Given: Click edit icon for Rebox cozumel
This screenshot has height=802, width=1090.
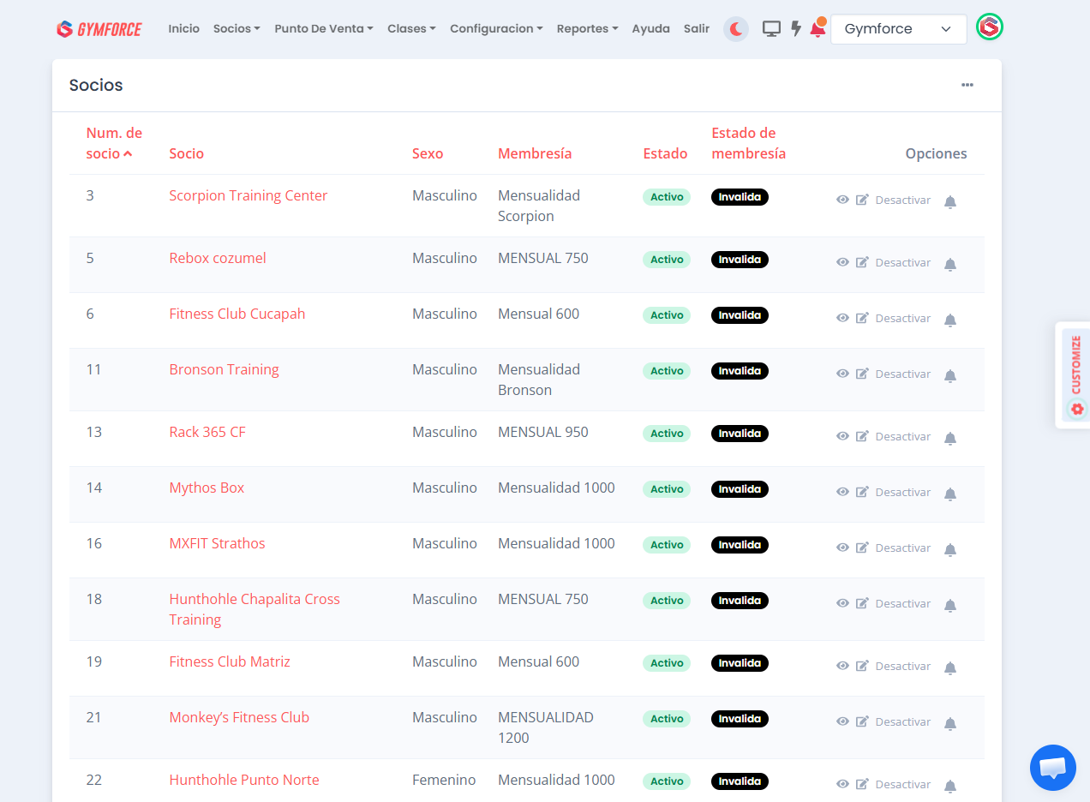Looking at the screenshot, I should [862, 262].
